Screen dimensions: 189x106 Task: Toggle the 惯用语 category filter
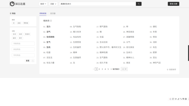[26, 23]
